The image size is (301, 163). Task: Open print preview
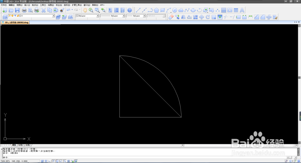point(30,10)
